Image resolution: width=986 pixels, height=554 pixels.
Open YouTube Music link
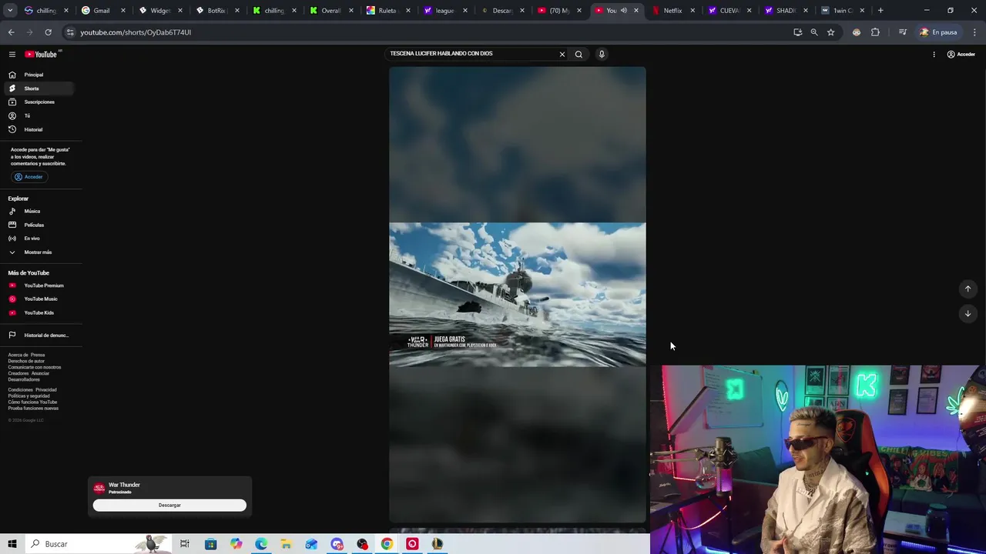40,299
